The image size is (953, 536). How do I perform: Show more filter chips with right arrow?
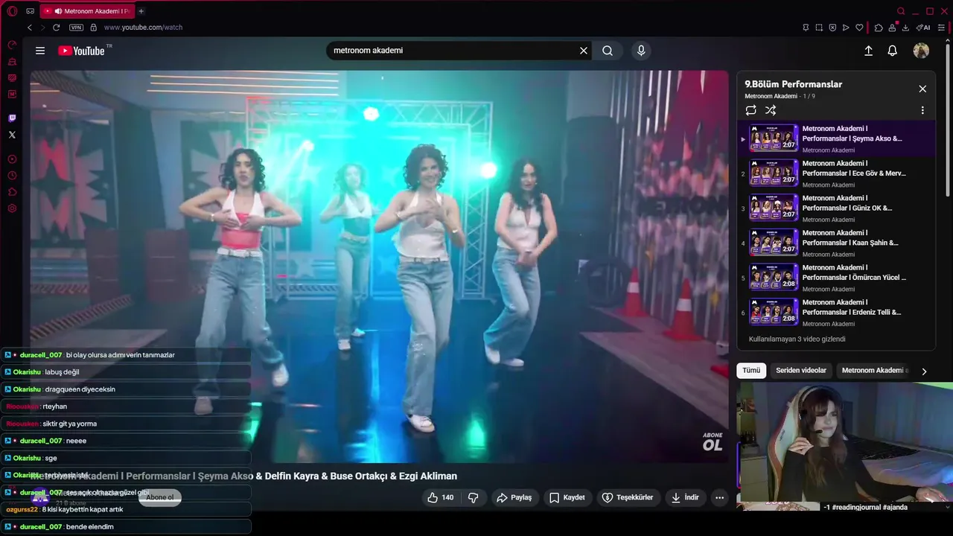click(x=924, y=371)
